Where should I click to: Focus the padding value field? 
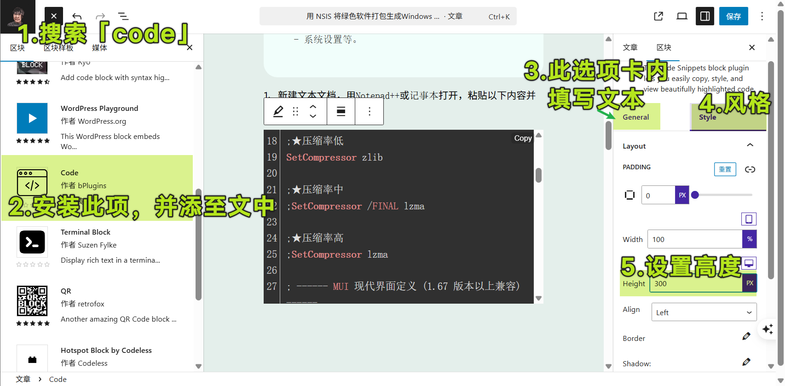click(658, 195)
